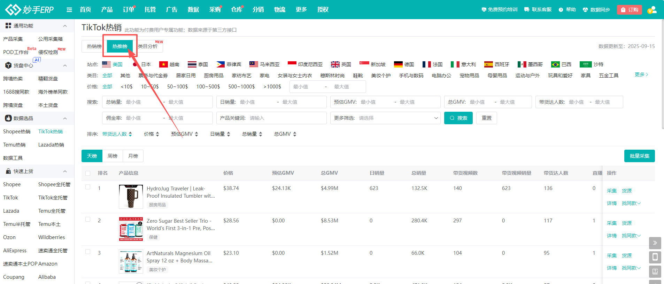Select checkbox for ArtNaturals Magnesium Oil row

tap(88, 252)
